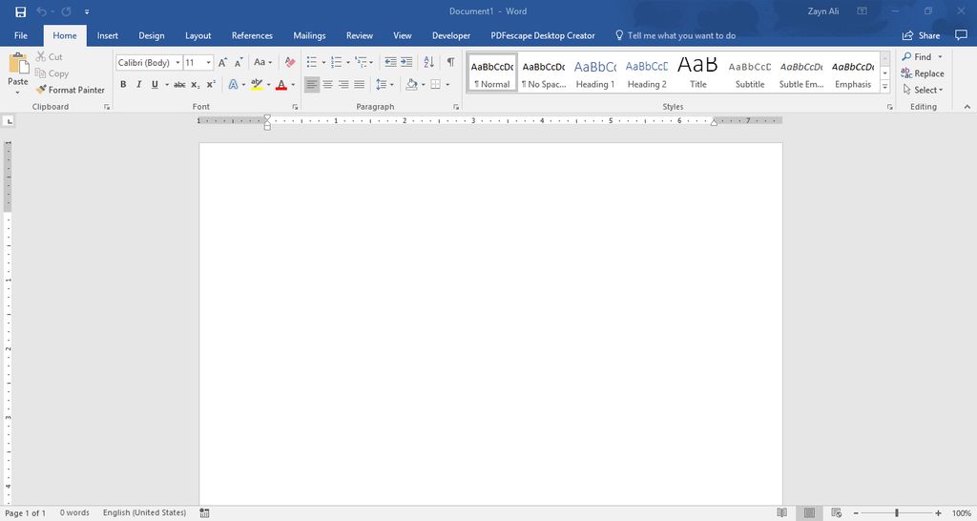Increase paragraph indent

[406, 62]
